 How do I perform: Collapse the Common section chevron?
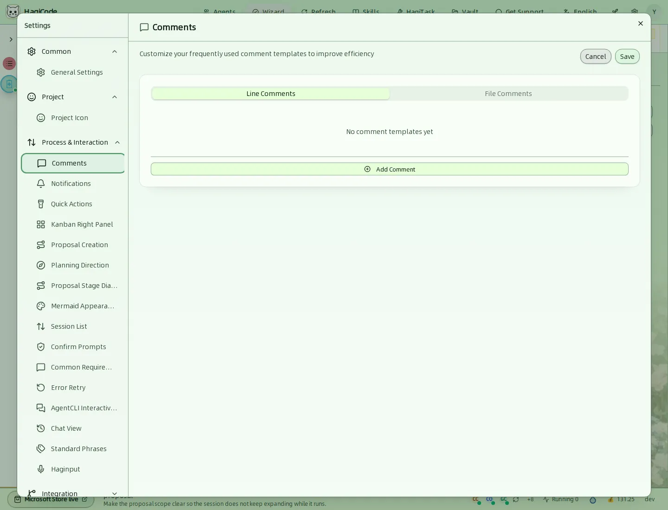115,51
